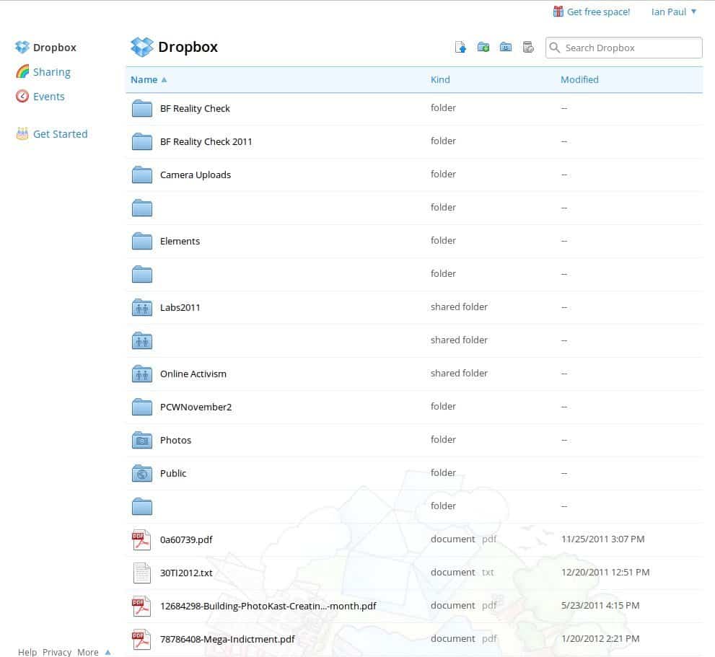Open Events in the sidebar

[x=49, y=96]
